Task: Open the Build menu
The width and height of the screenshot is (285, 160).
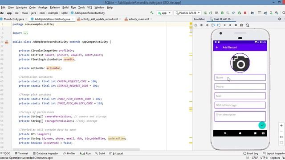Action: pyautogui.click(x=65, y=8)
